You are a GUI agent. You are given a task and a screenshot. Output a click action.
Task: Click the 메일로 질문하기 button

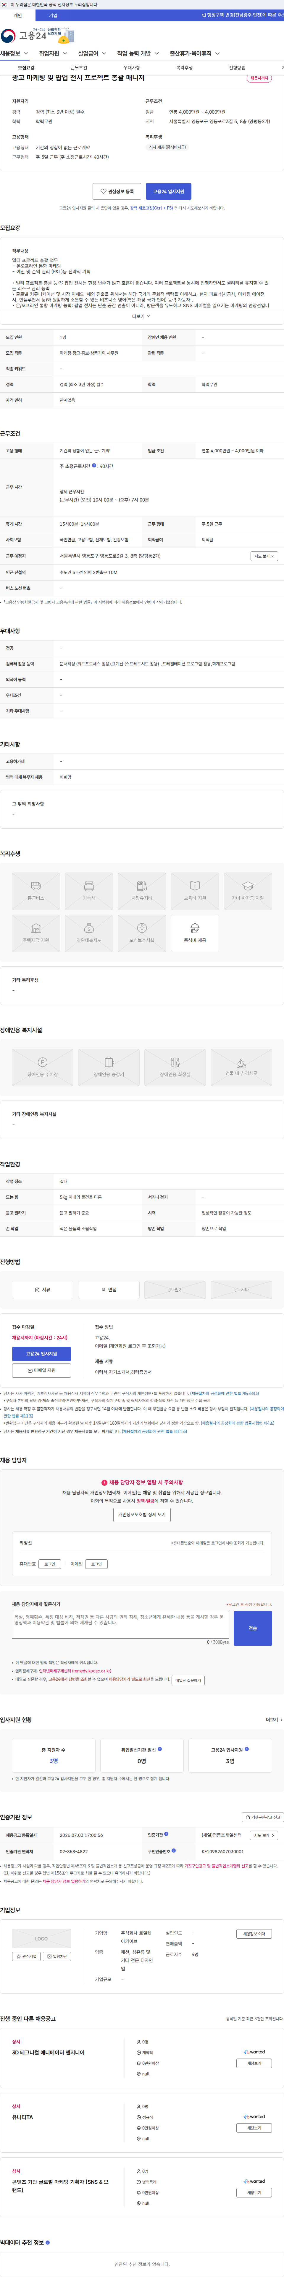(188, 1680)
